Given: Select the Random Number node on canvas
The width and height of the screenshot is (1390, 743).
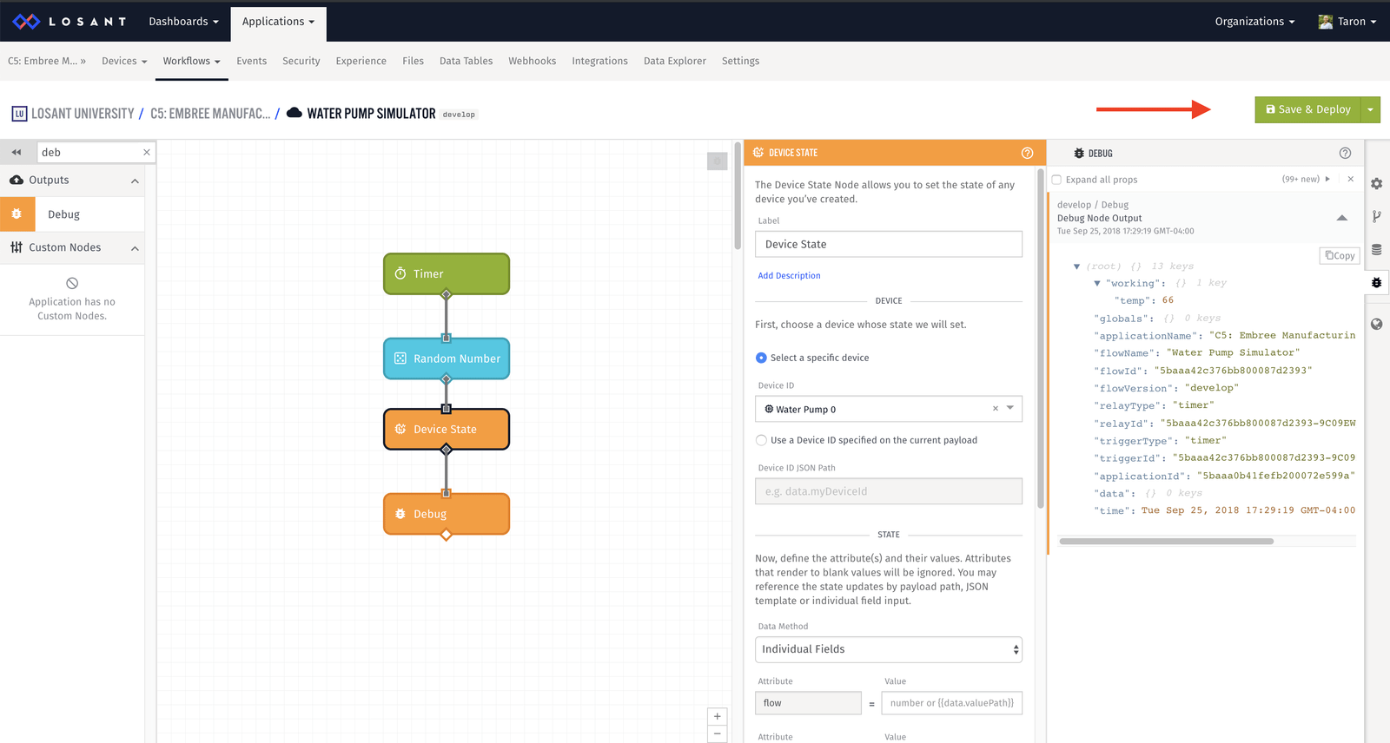Looking at the screenshot, I should pos(447,358).
